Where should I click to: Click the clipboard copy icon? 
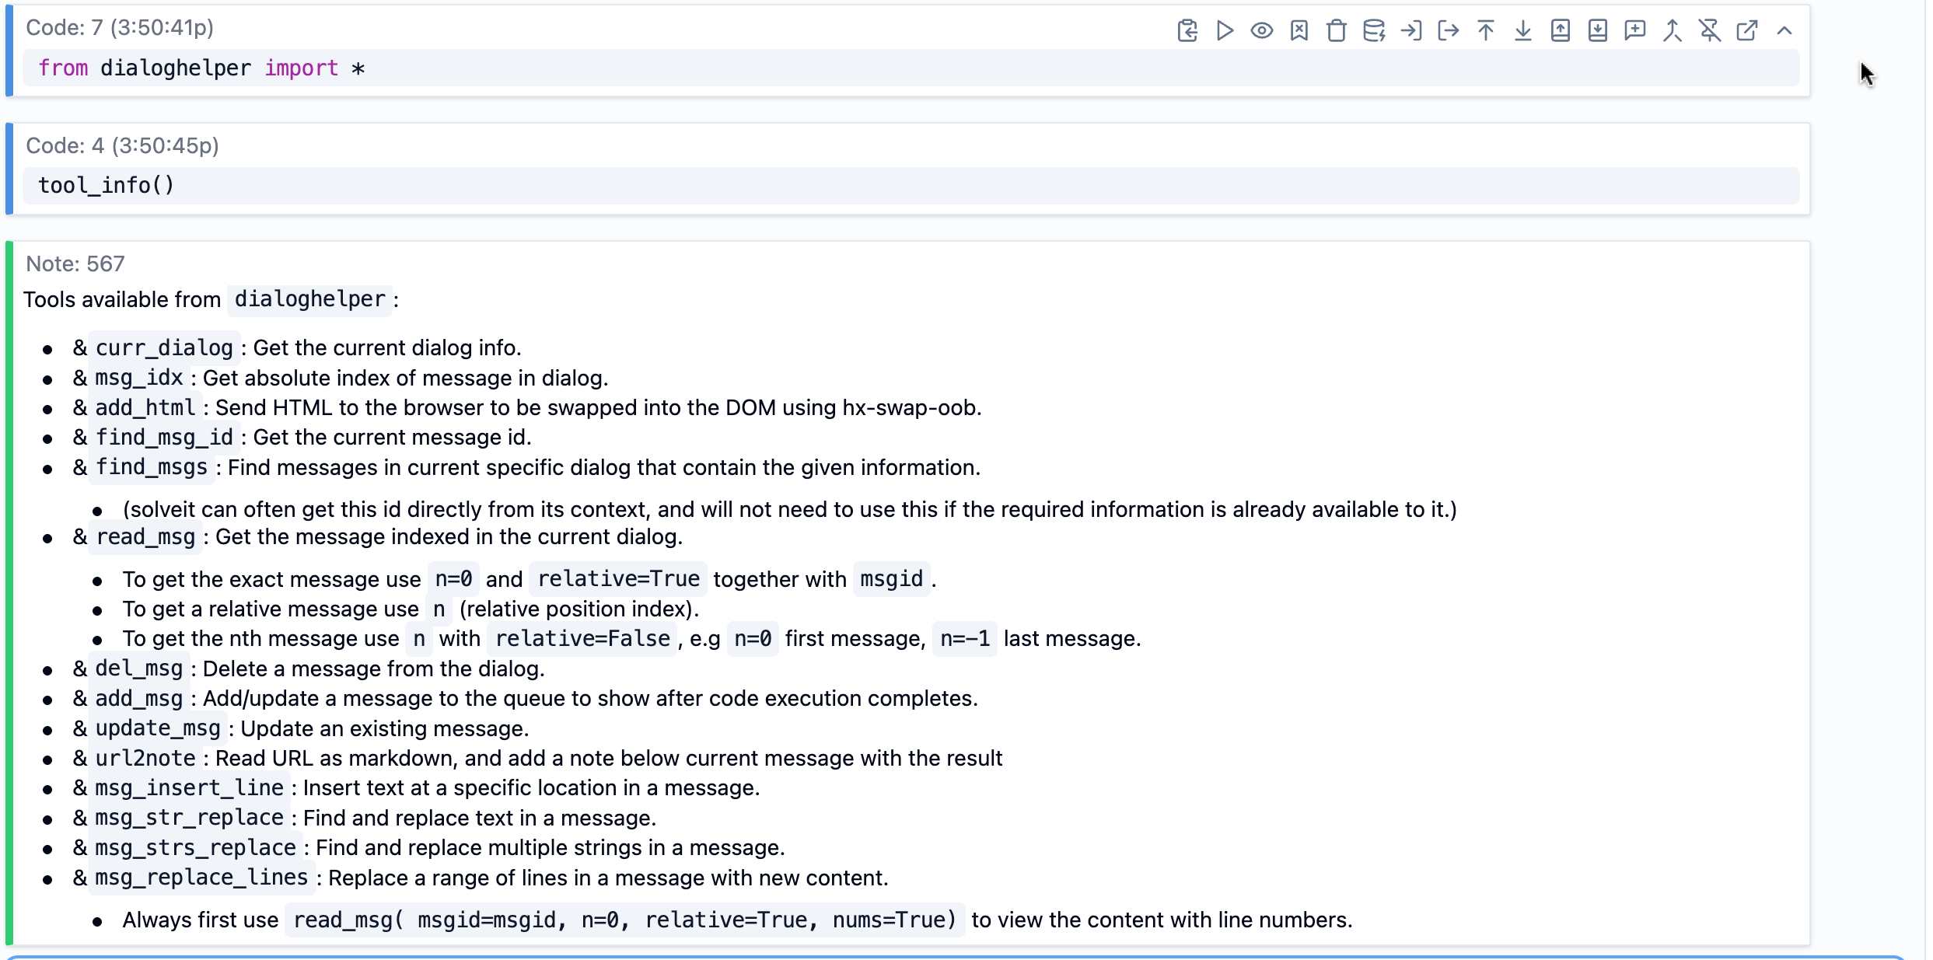pyautogui.click(x=1187, y=30)
